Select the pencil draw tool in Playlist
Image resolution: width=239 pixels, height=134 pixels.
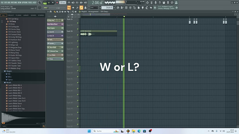(x=54, y=12)
